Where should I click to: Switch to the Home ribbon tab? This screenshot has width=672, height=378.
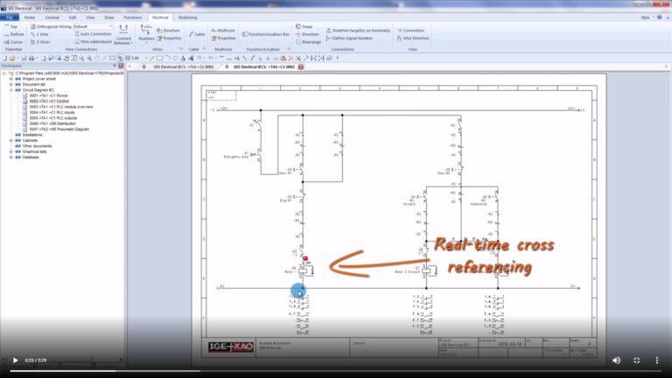click(30, 17)
